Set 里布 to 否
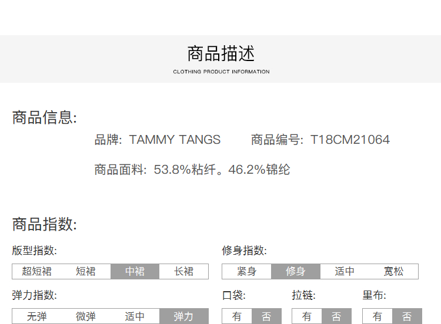 click(407, 316)
